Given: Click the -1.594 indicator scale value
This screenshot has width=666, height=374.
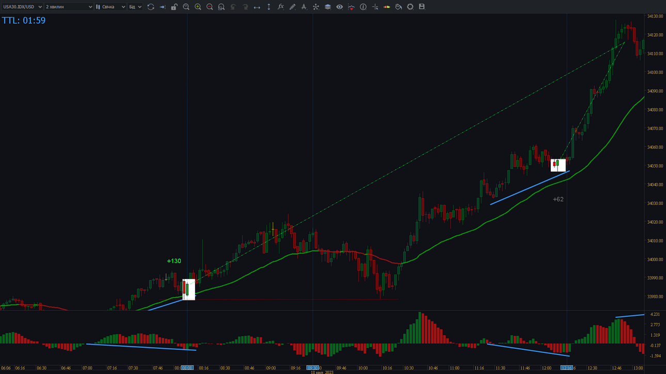Looking at the screenshot, I should pyautogui.click(x=655, y=356).
